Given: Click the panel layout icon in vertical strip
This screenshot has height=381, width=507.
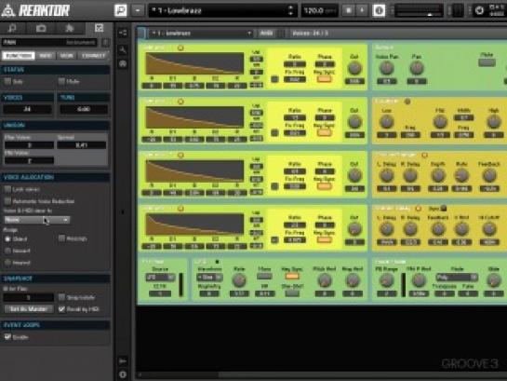Looking at the screenshot, I should pyautogui.click(x=123, y=33).
